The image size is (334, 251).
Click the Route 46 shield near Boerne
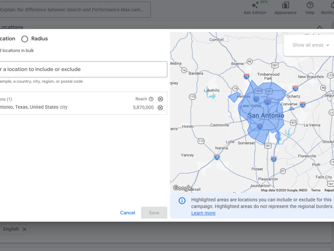click(x=249, y=62)
